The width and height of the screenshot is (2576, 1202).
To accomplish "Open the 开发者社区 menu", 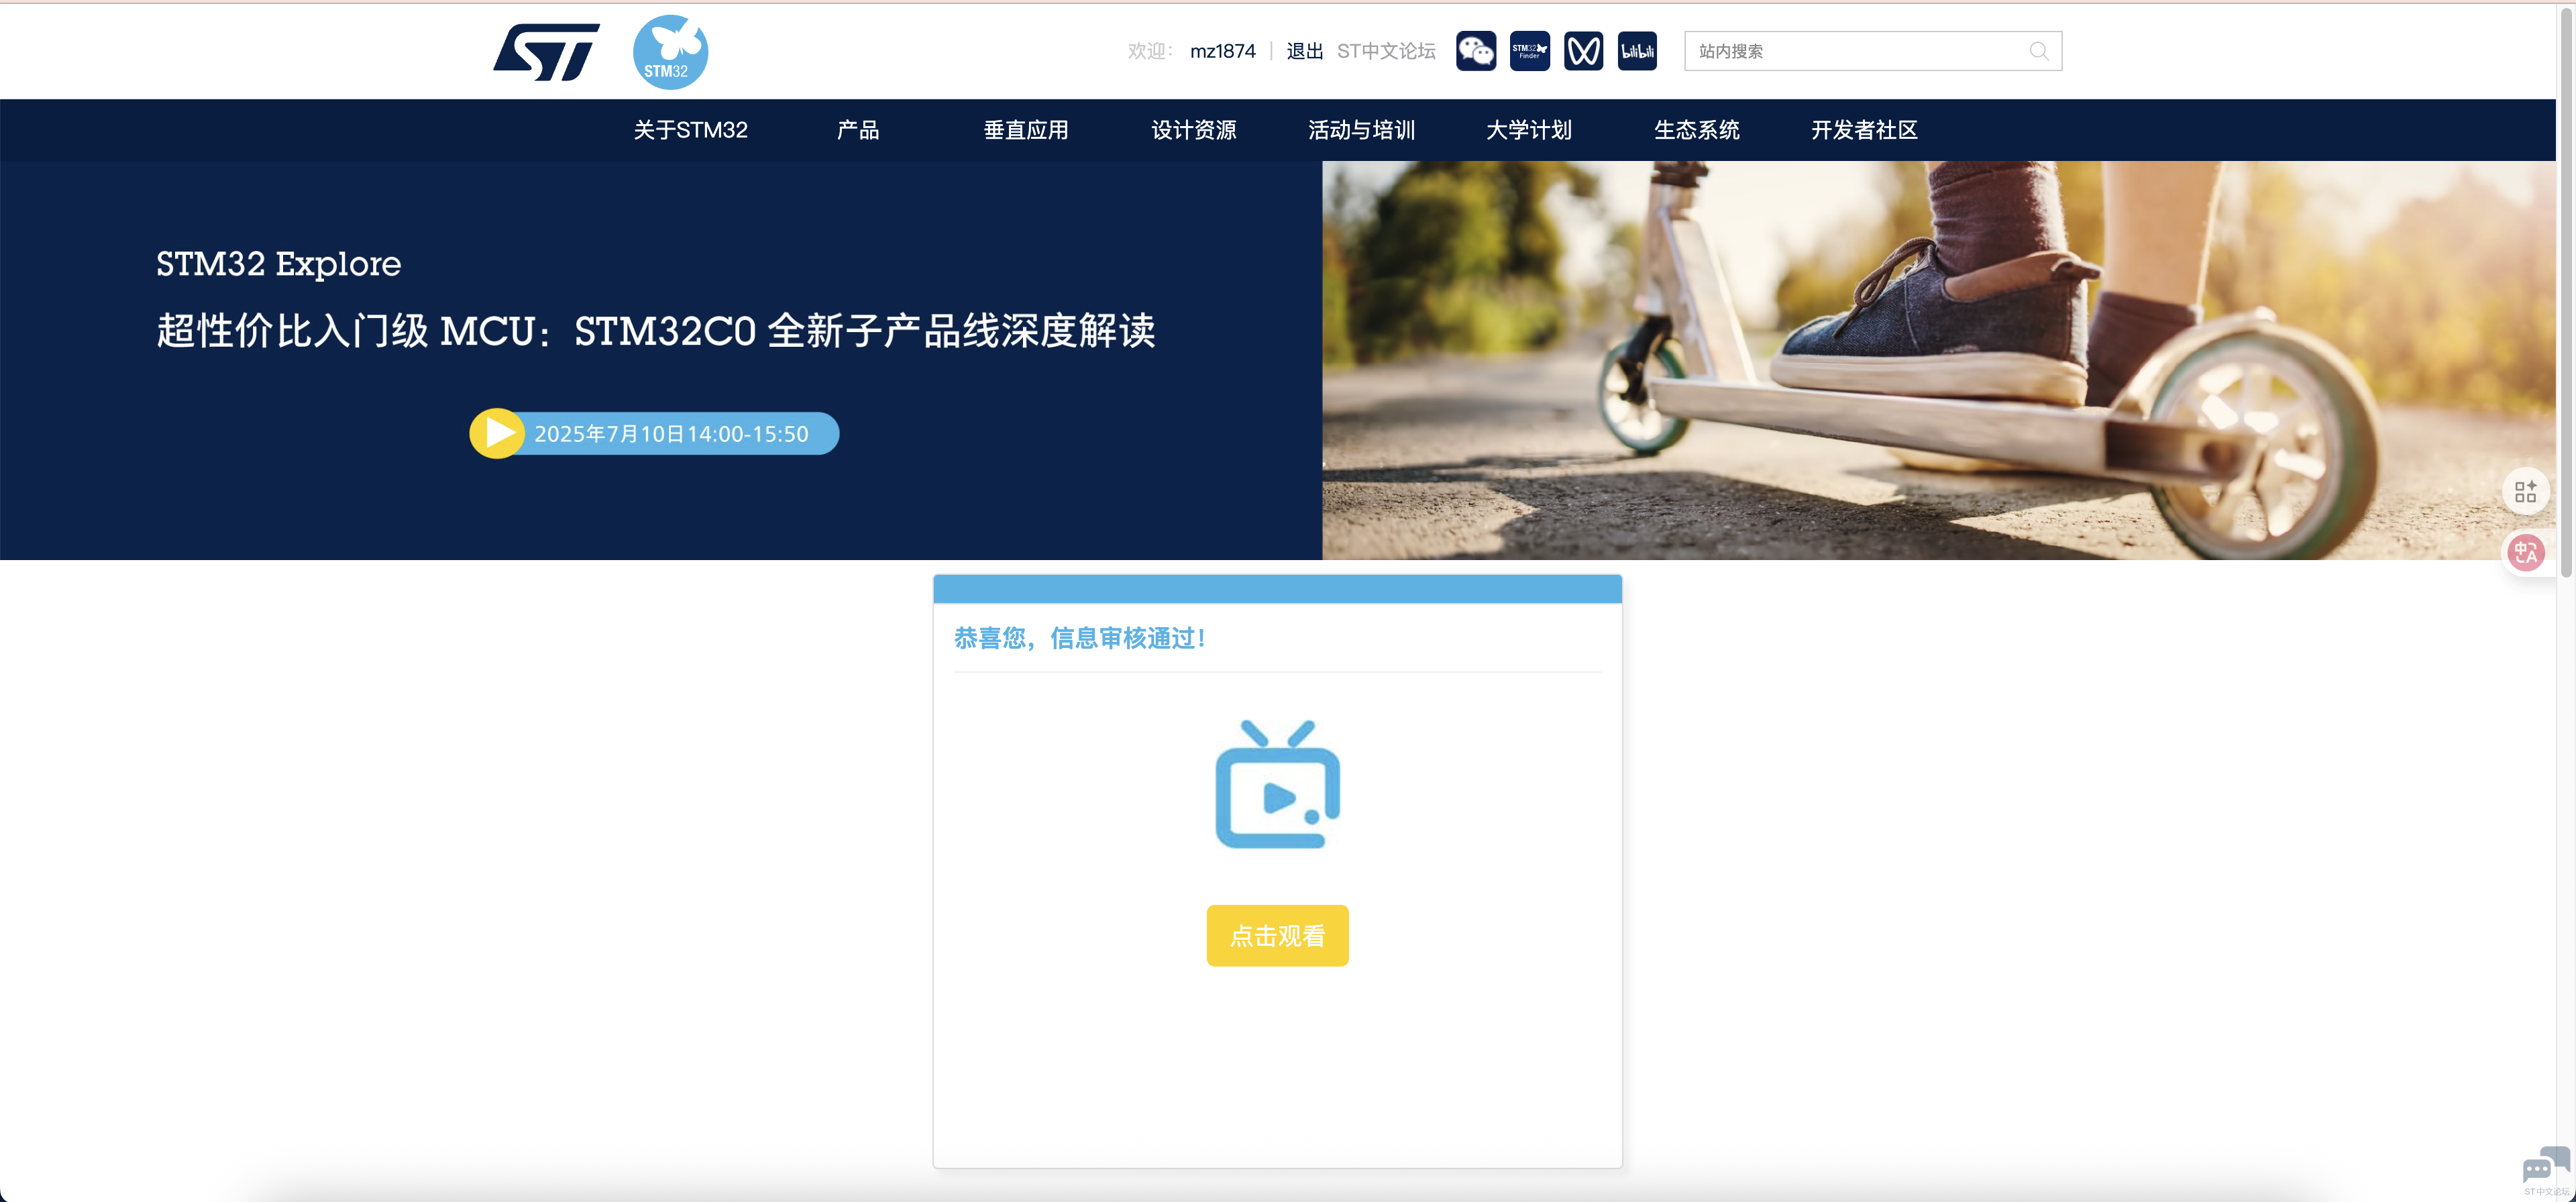I will (x=1864, y=130).
